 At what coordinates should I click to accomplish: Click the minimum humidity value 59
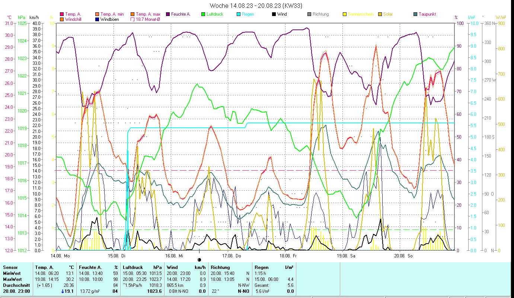(x=115, y=273)
